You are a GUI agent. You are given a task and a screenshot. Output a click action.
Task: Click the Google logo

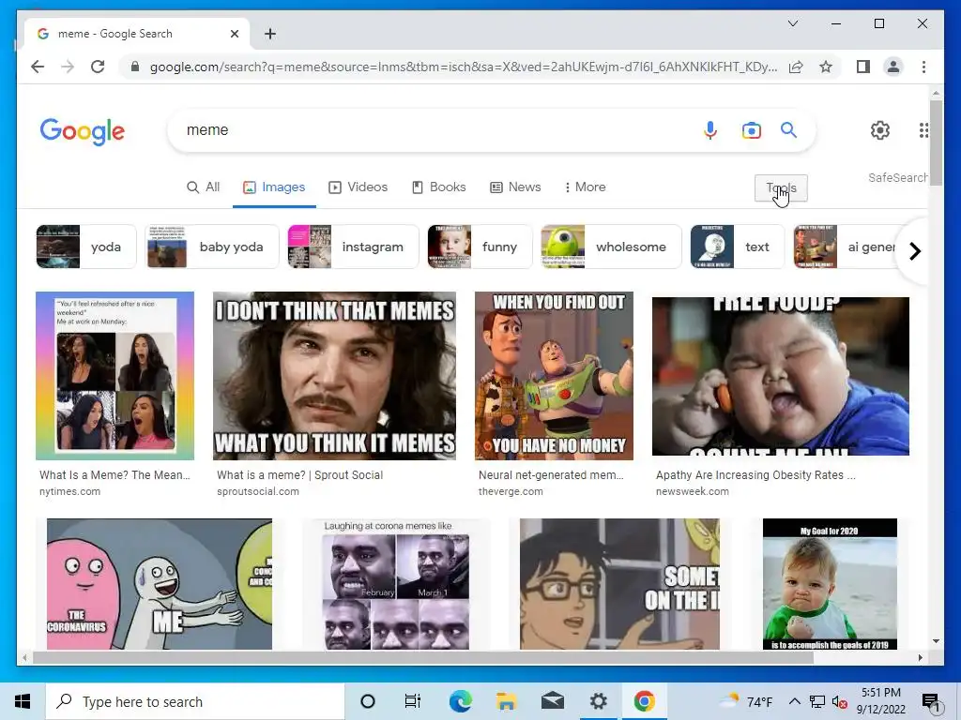coord(83,131)
